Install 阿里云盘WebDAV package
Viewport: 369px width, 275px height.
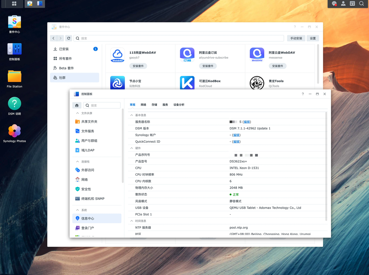click(278, 66)
